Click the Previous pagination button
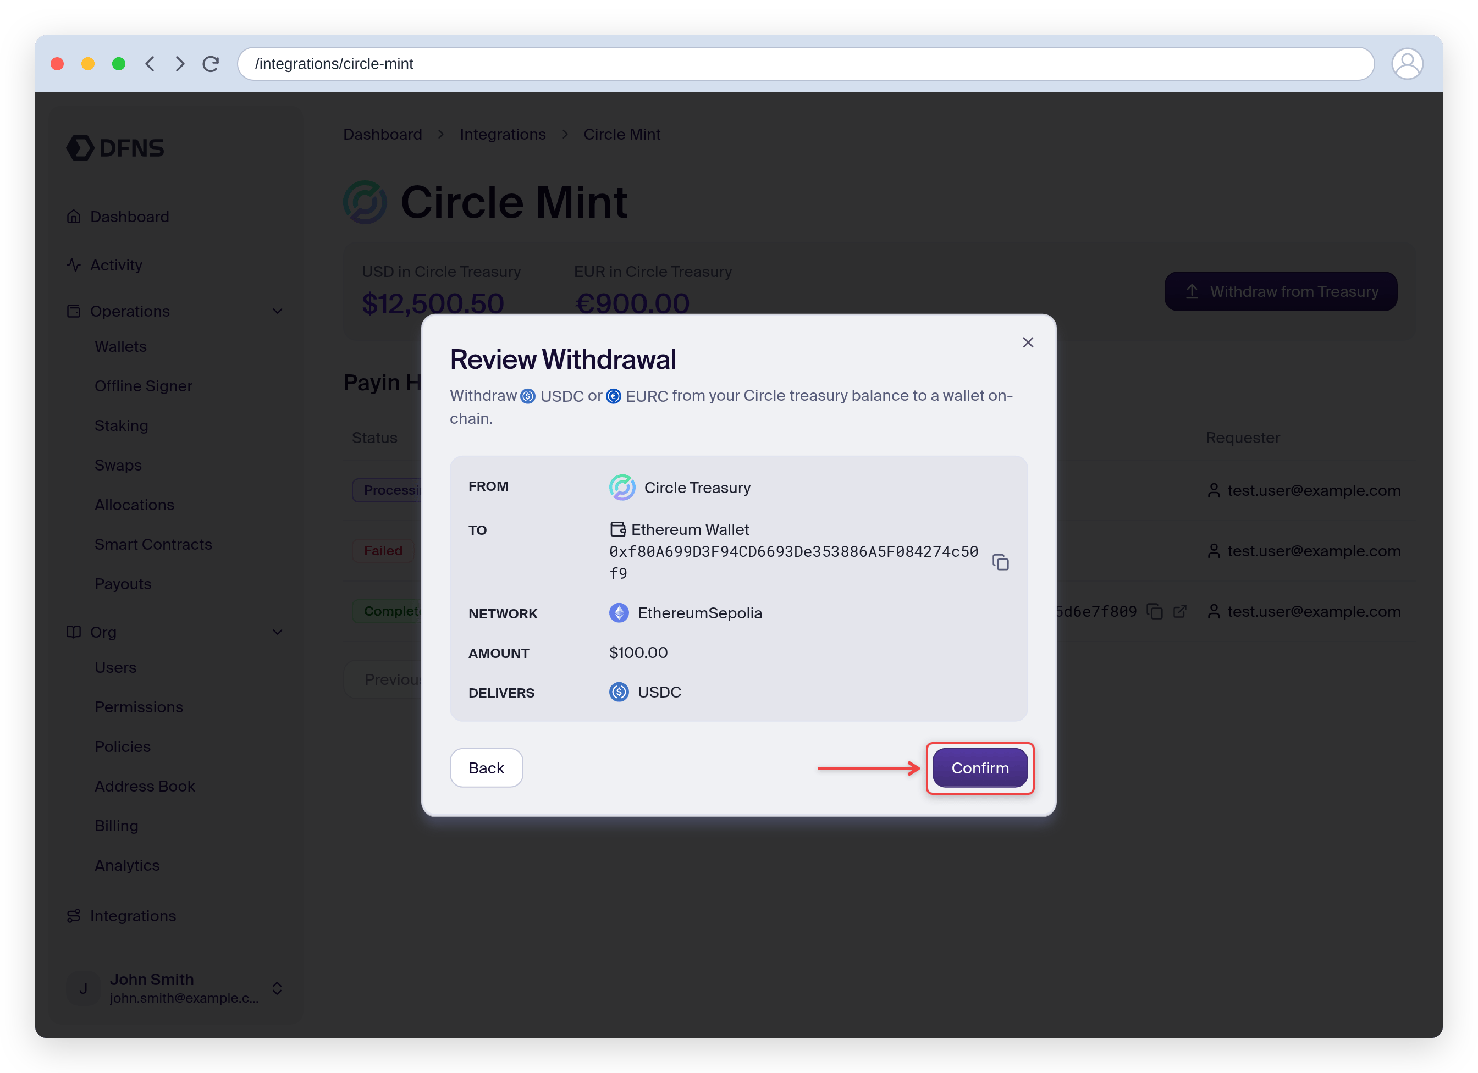This screenshot has height=1073, width=1478. [x=384, y=679]
